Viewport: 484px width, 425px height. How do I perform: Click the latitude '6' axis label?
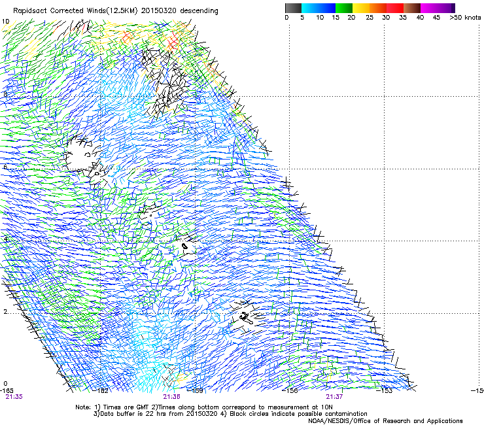click(x=5, y=167)
